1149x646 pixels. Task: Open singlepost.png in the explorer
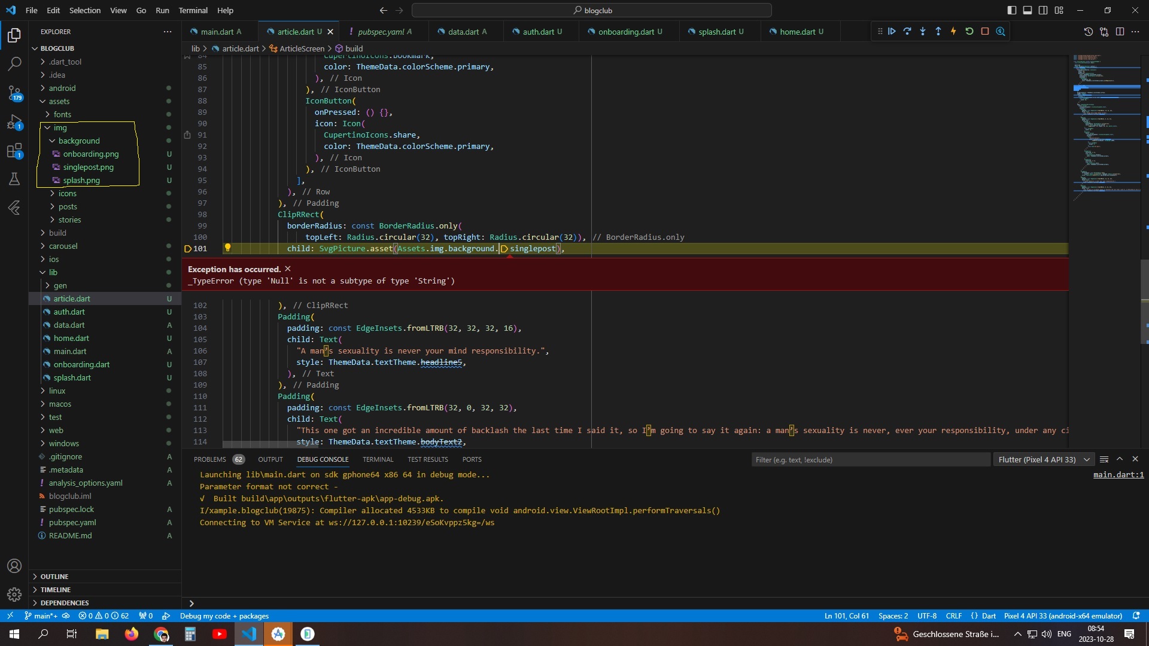pos(88,167)
